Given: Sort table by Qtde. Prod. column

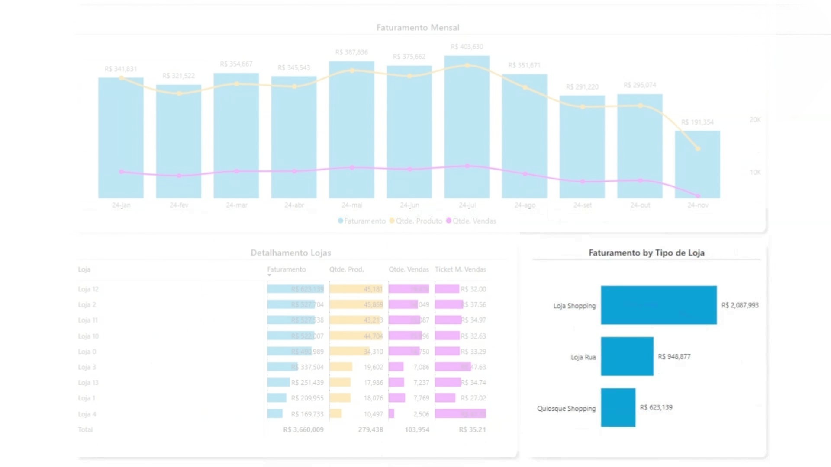Looking at the screenshot, I should [346, 269].
